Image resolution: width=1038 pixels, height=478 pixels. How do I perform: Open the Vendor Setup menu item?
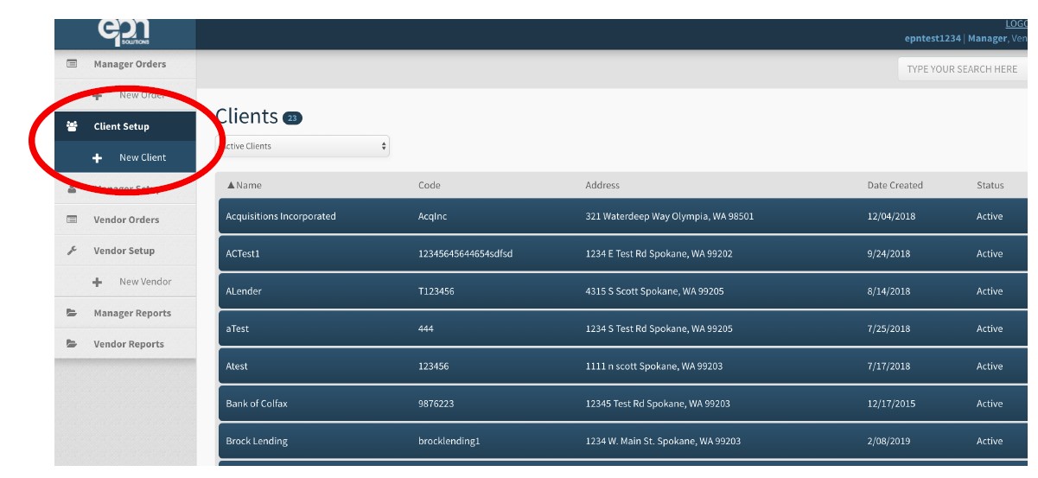tap(125, 251)
